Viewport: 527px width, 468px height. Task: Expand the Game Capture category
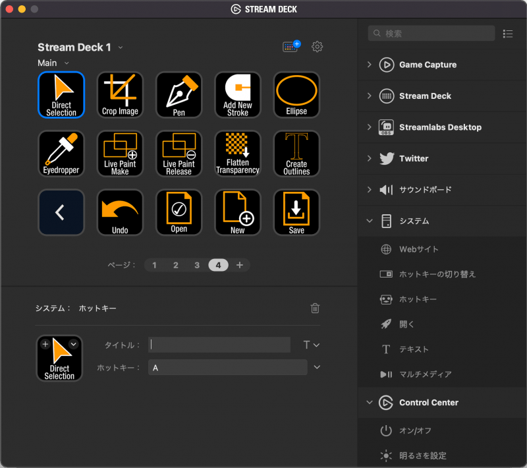pos(370,65)
